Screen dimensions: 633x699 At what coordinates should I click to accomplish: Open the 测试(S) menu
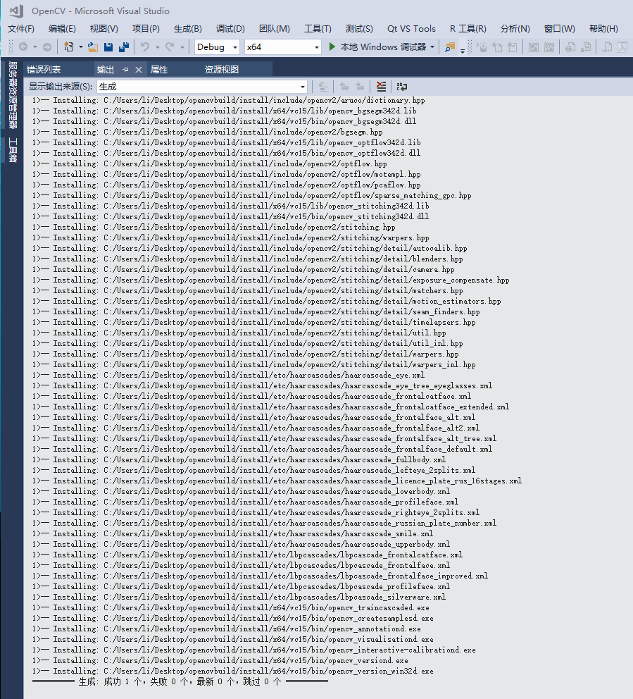[x=359, y=28]
